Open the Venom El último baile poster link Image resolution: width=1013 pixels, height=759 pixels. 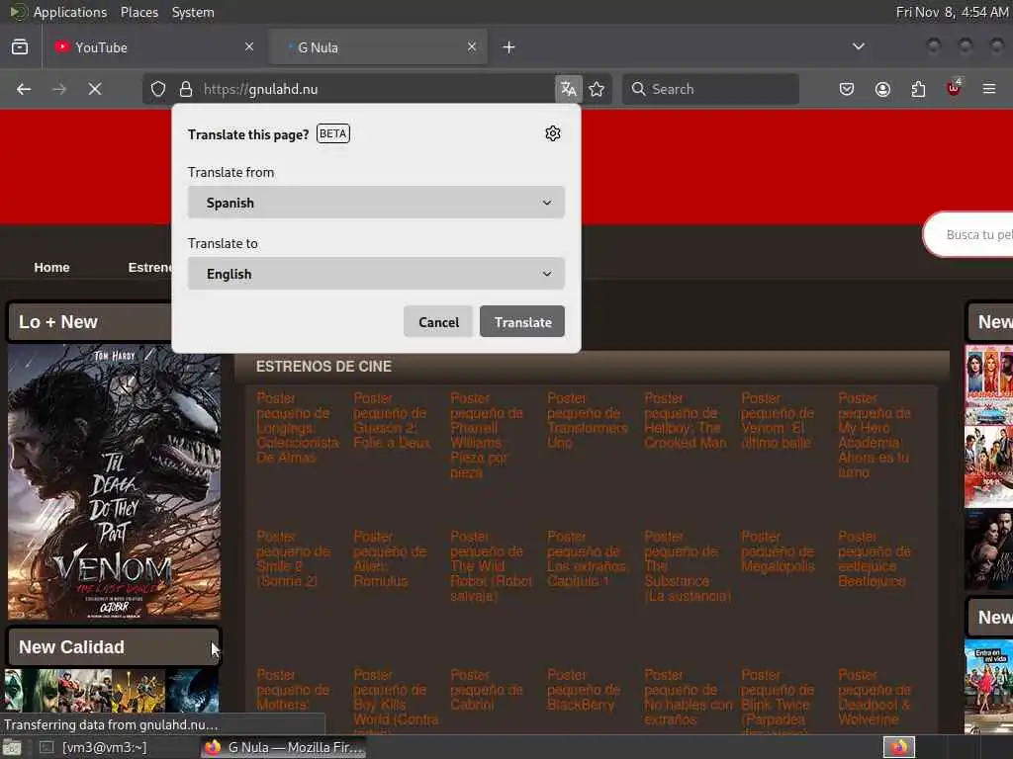pyautogui.click(x=778, y=421)
